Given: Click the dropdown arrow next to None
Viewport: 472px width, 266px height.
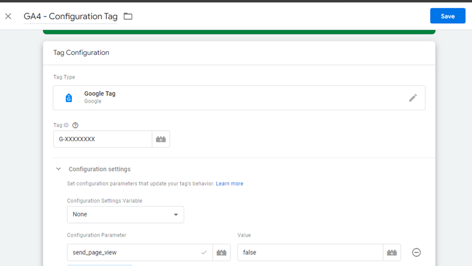Looking at the screenshot, I should pos(176,215).
